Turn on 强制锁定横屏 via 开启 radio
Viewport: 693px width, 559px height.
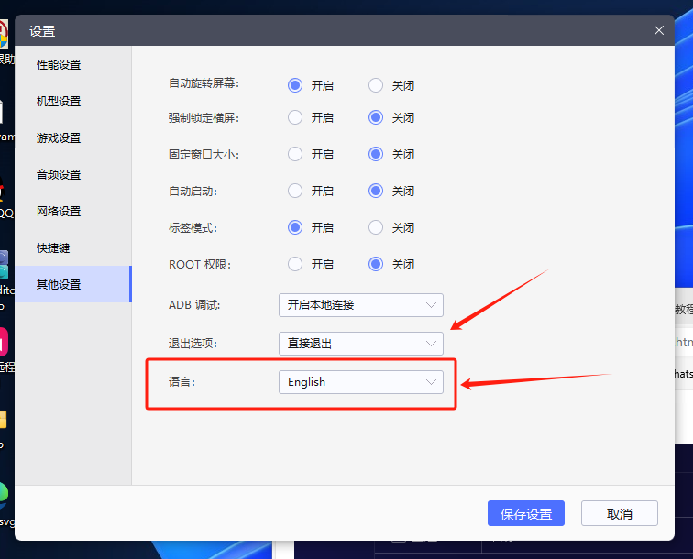[x=295, y=117]
